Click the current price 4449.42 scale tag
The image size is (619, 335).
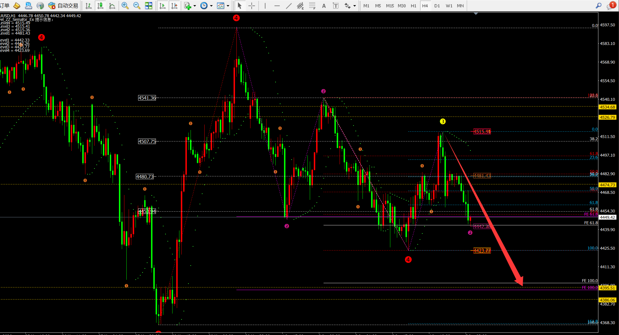608,217
